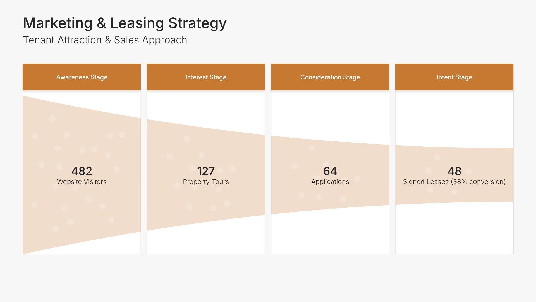The width and height of the screenshot is (536, 302).
Task: Click the 64 applications number
Action: point(330,171)
